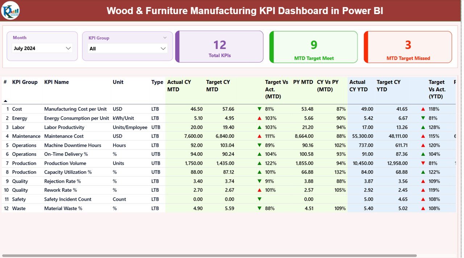Click the green down triangle for Manufacturing Cost MTD
The image size is (464, 258).
(x=259, y=109)
